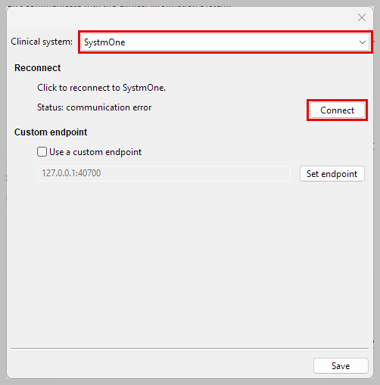Click the 'Use a custom endpoint' label
Viewport: 380px width, 385px height.
[x=95, y=152]
